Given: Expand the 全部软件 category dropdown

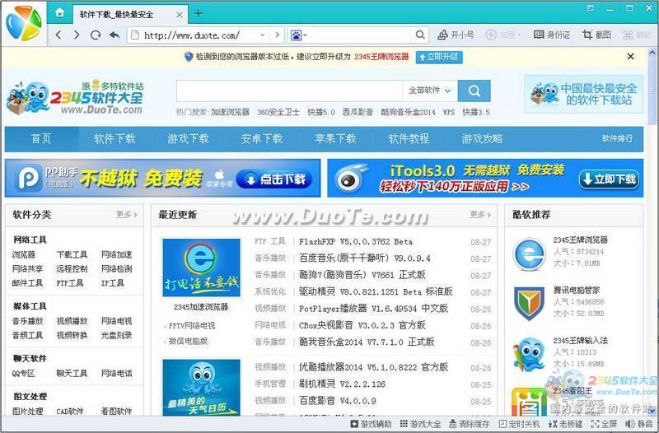Looking at the screenshot, I should click(430, 91).
